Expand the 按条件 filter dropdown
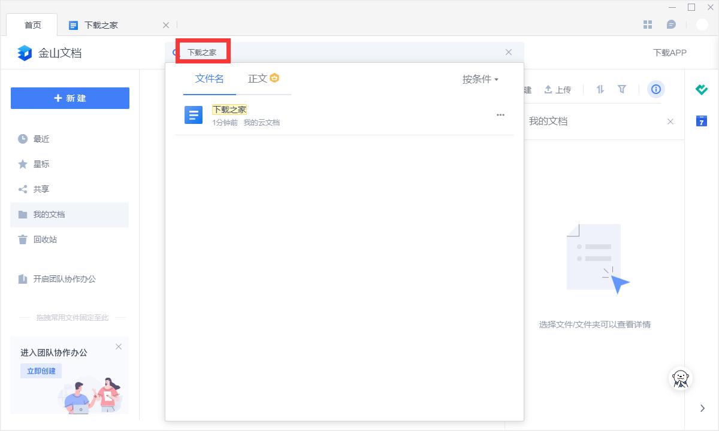 click(x=480, y=79)
